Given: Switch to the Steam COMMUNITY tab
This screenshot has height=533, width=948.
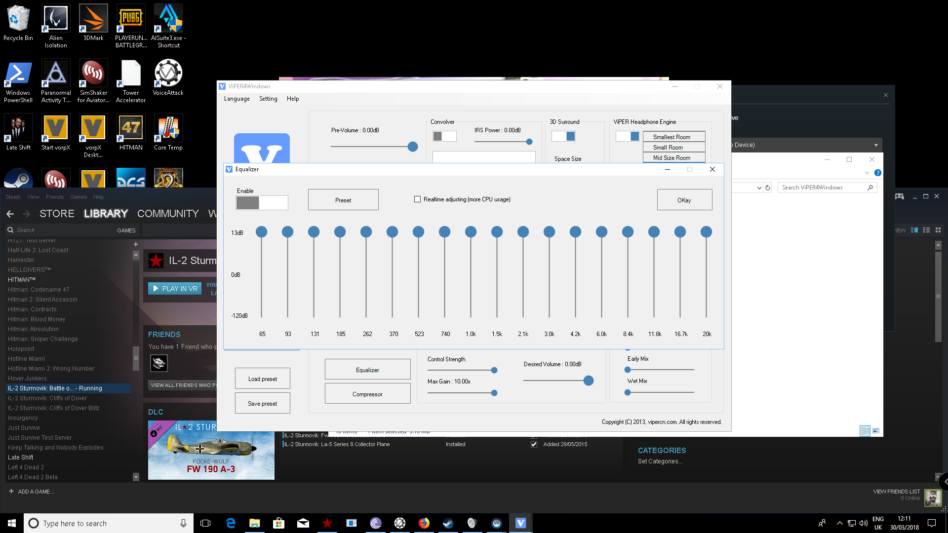Looking at the screenshot, I should tap(168, 214).
